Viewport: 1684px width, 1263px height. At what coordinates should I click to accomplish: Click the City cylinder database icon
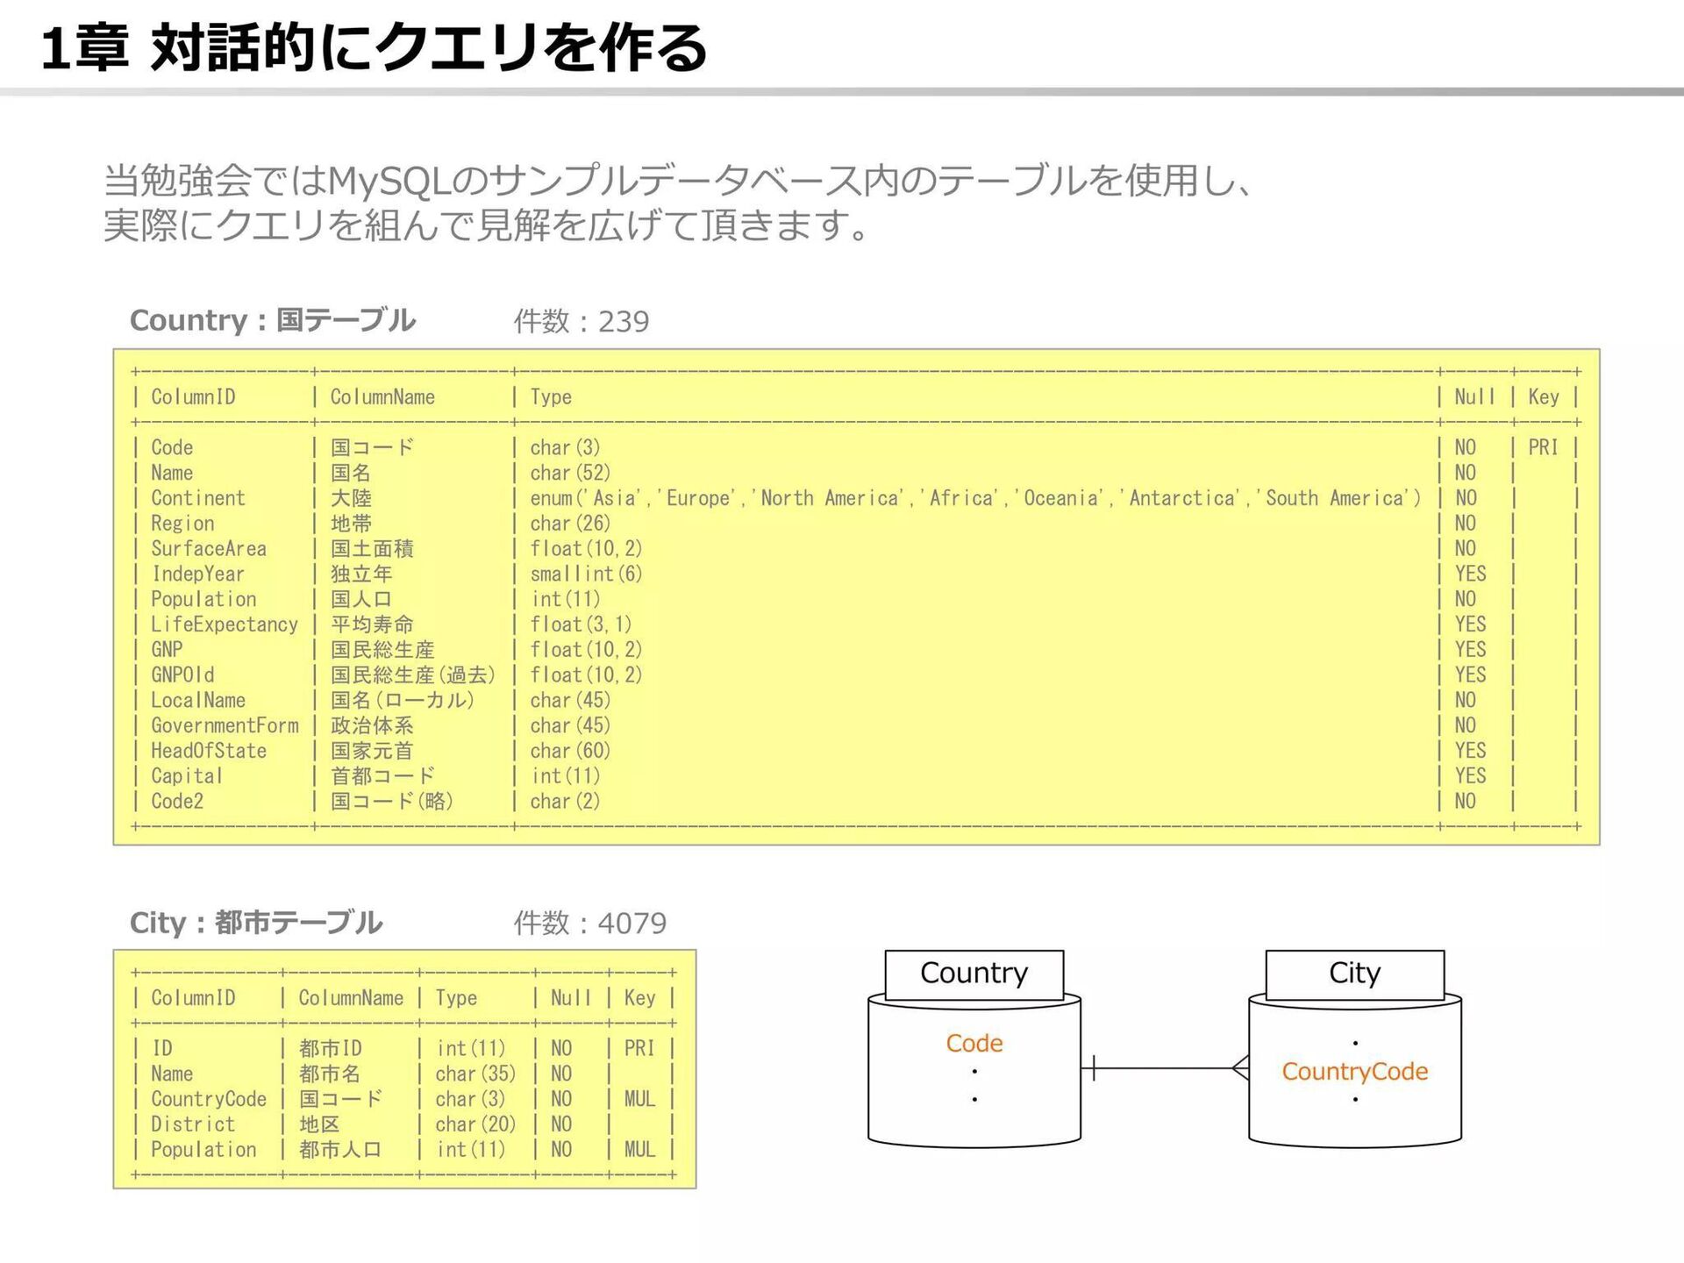[x=1354, y=1118]
